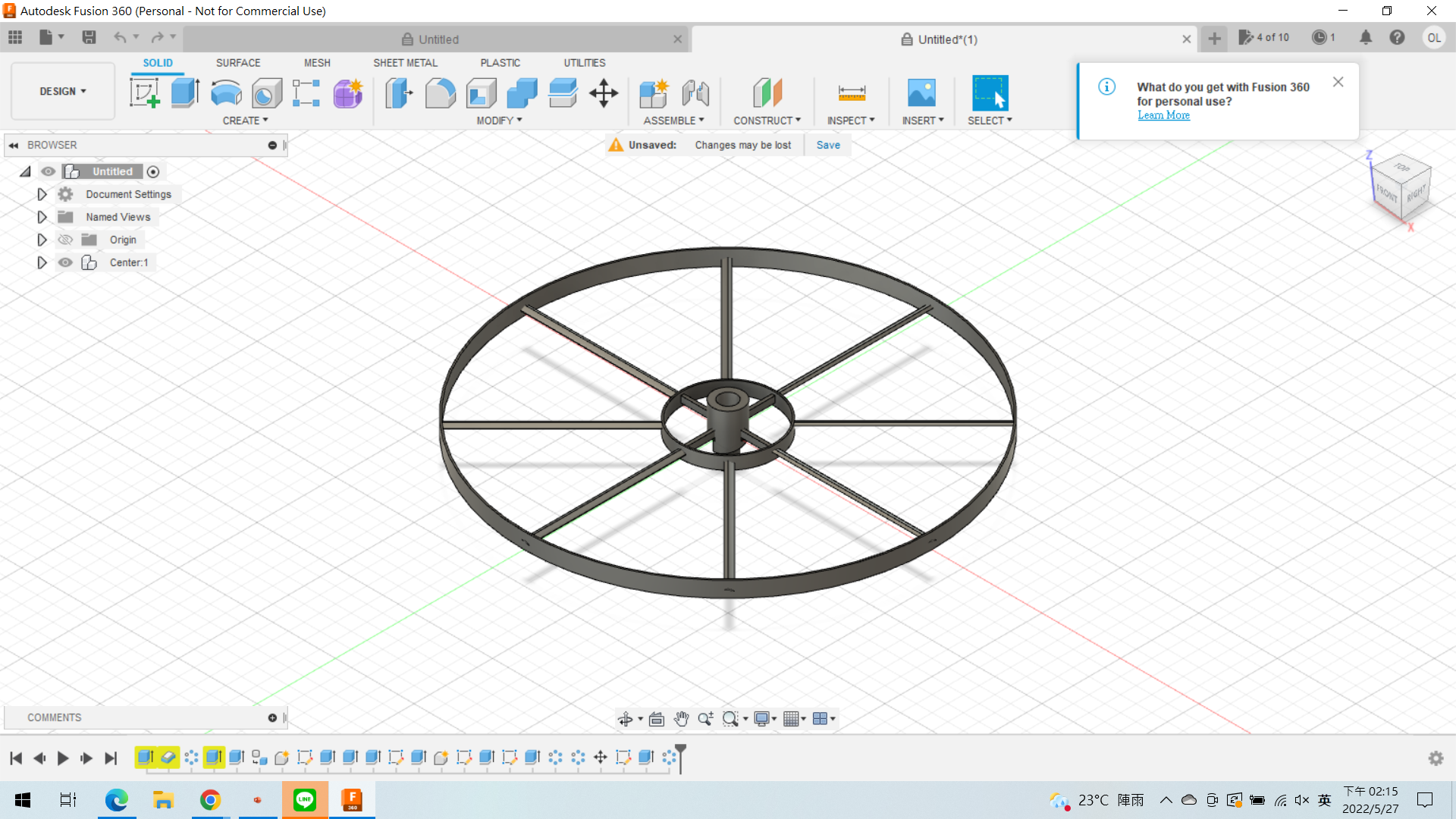Open the DESIGN workspace dropdown
Screen dimensions: 1456x819
pyautogui.click(x=63, y=91)
